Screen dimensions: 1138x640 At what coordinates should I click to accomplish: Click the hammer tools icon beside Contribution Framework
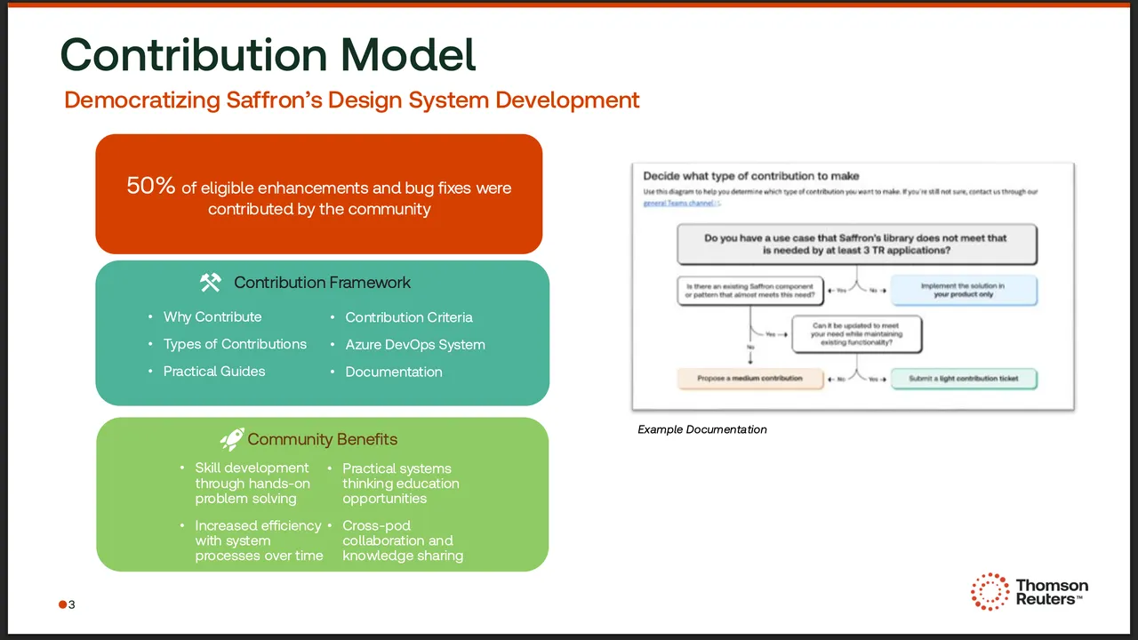pyautogui.click(x=210, y=283)
